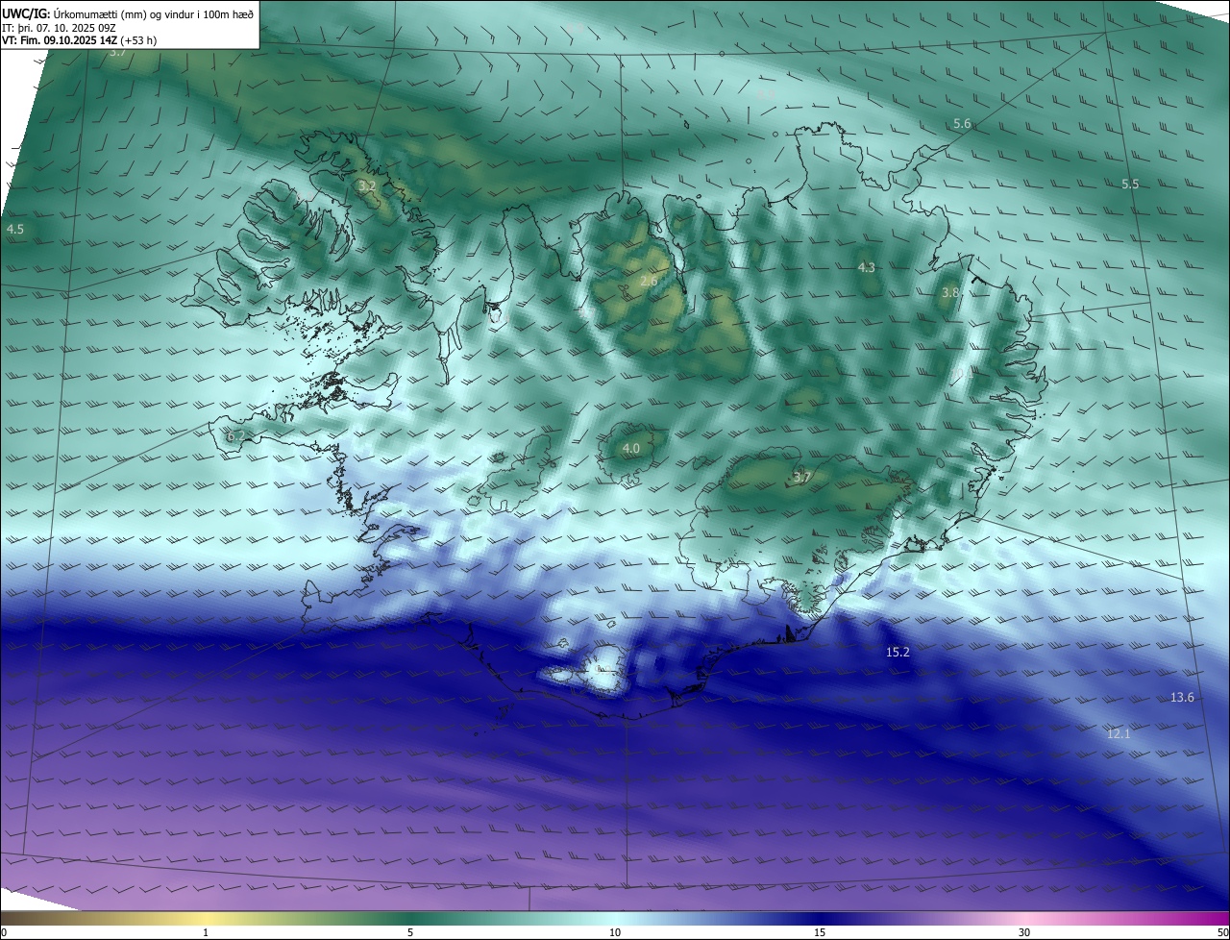This screenshot has height=940, width=1230.
Task: Click the 5.5 value label
Action: coord(1130,184)
